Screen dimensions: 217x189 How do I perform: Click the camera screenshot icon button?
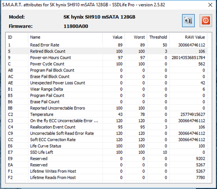[188, 20]
